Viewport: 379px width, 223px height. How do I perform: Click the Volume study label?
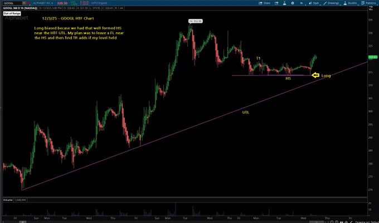pyautogui.click(x=8, y=200)
